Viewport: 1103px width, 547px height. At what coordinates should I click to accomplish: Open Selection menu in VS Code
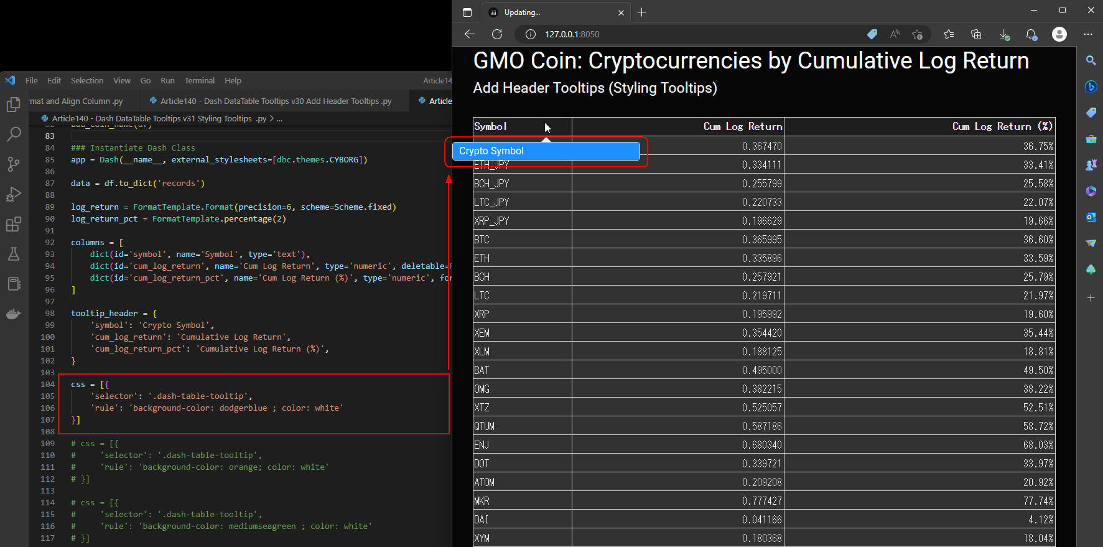point(87,80)
